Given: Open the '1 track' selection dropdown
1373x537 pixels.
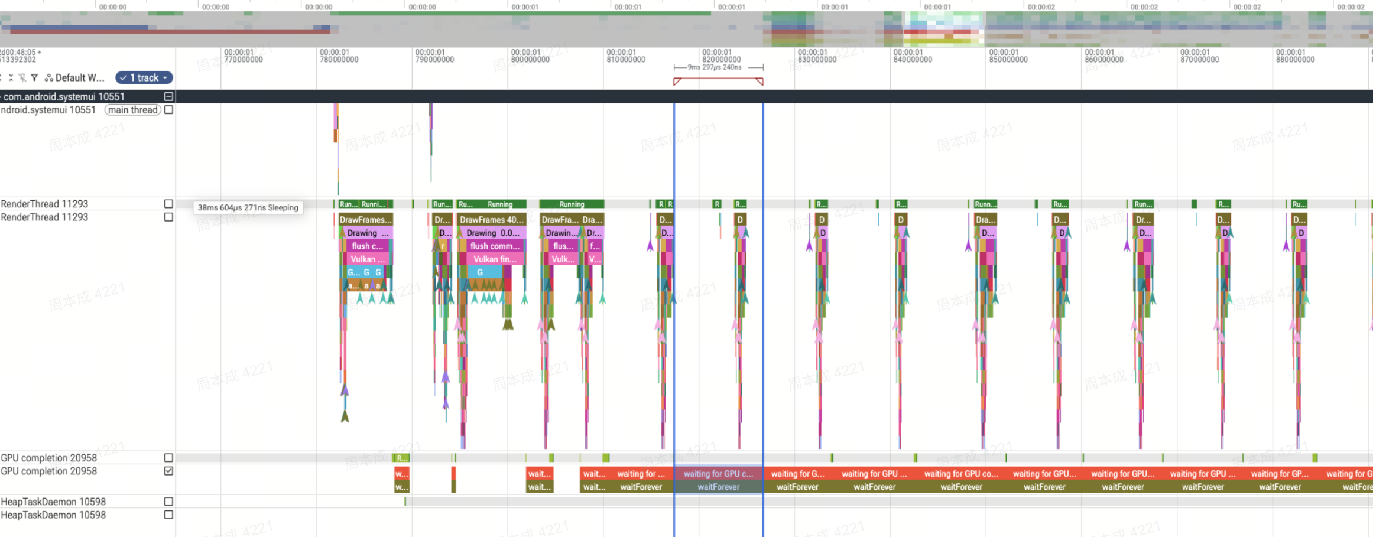Looking at the screenshot, I should 144,77.
